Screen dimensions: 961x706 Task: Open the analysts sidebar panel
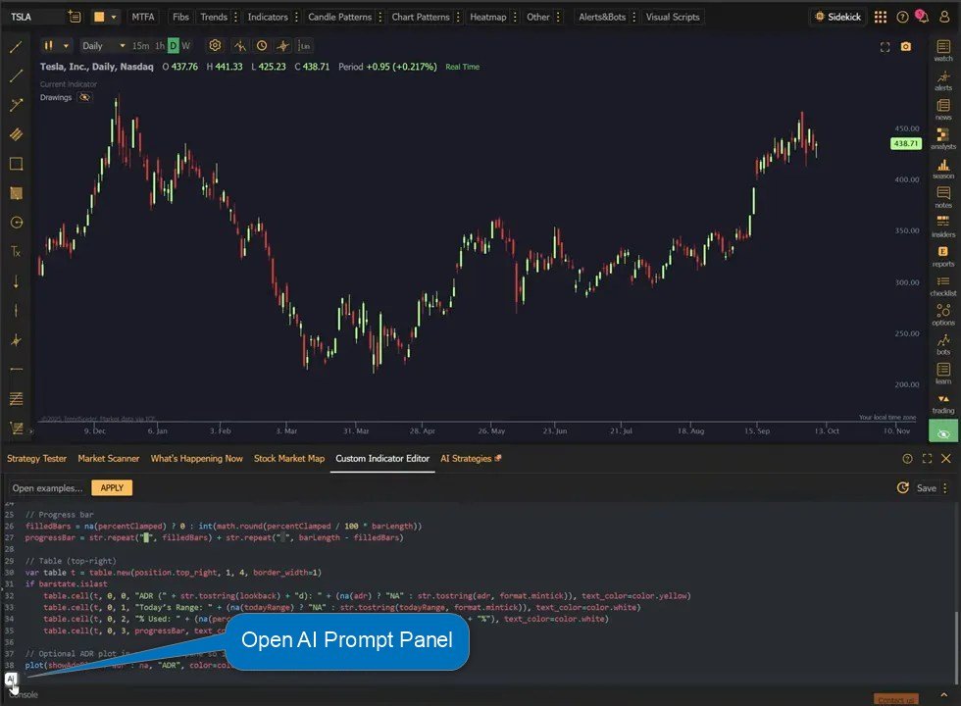[943, 138]
